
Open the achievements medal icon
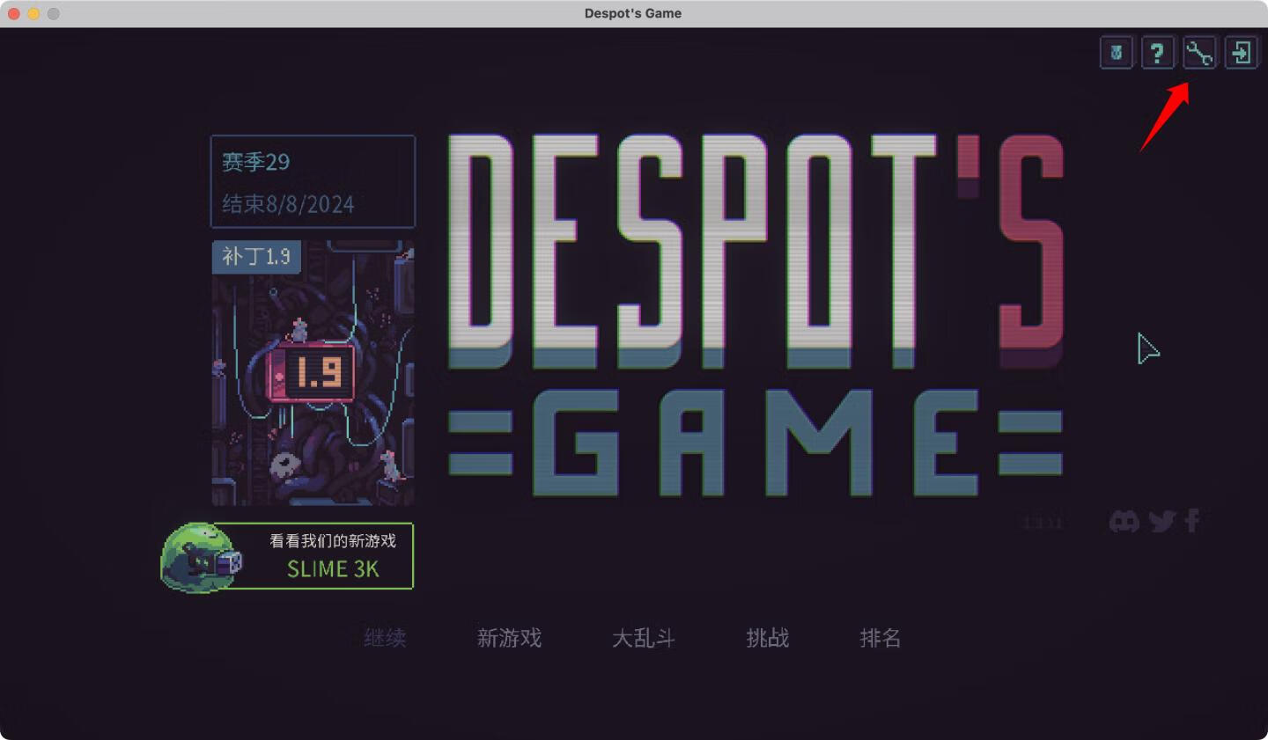click(x=1116, y=53)
